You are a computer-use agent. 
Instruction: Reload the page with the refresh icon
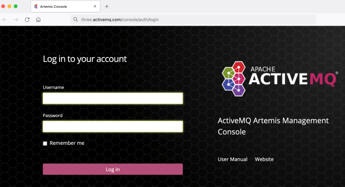click(x=27, y=20)
